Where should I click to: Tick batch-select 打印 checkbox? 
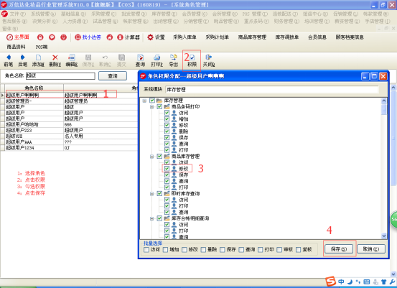tap(261, 250)
